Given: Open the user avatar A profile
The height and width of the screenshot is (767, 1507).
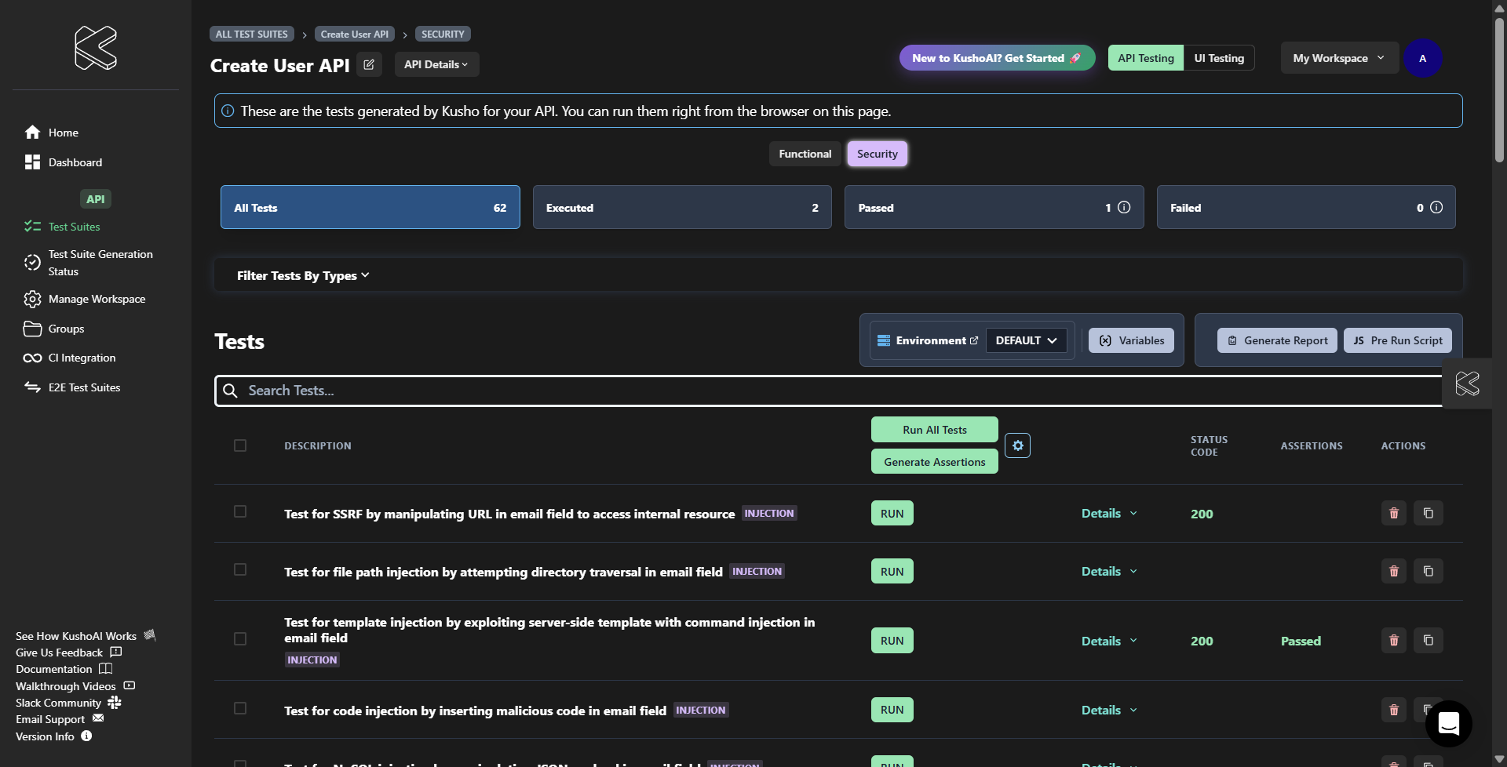Looking at the screenshot, I should pos(1422,58).
